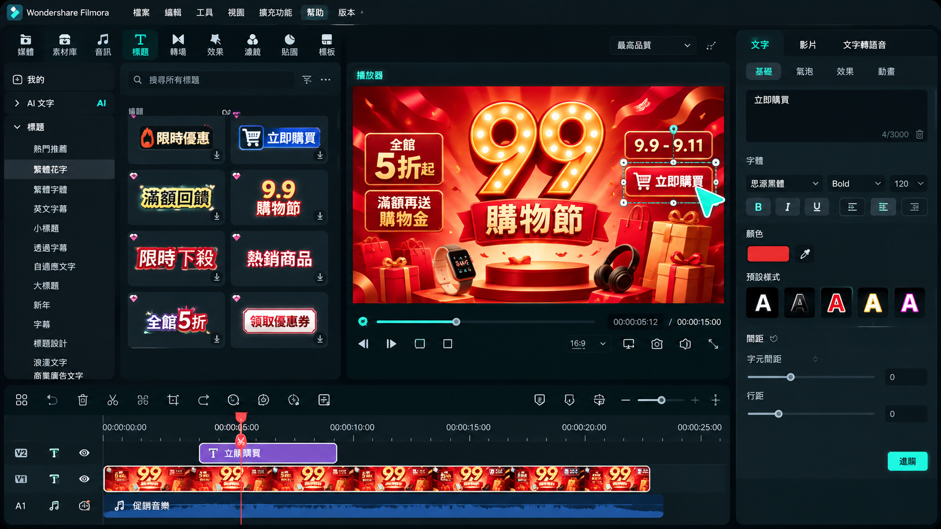Toggle Italic text formatting
The height and width of the screenshot is (529, 941).
787,207
